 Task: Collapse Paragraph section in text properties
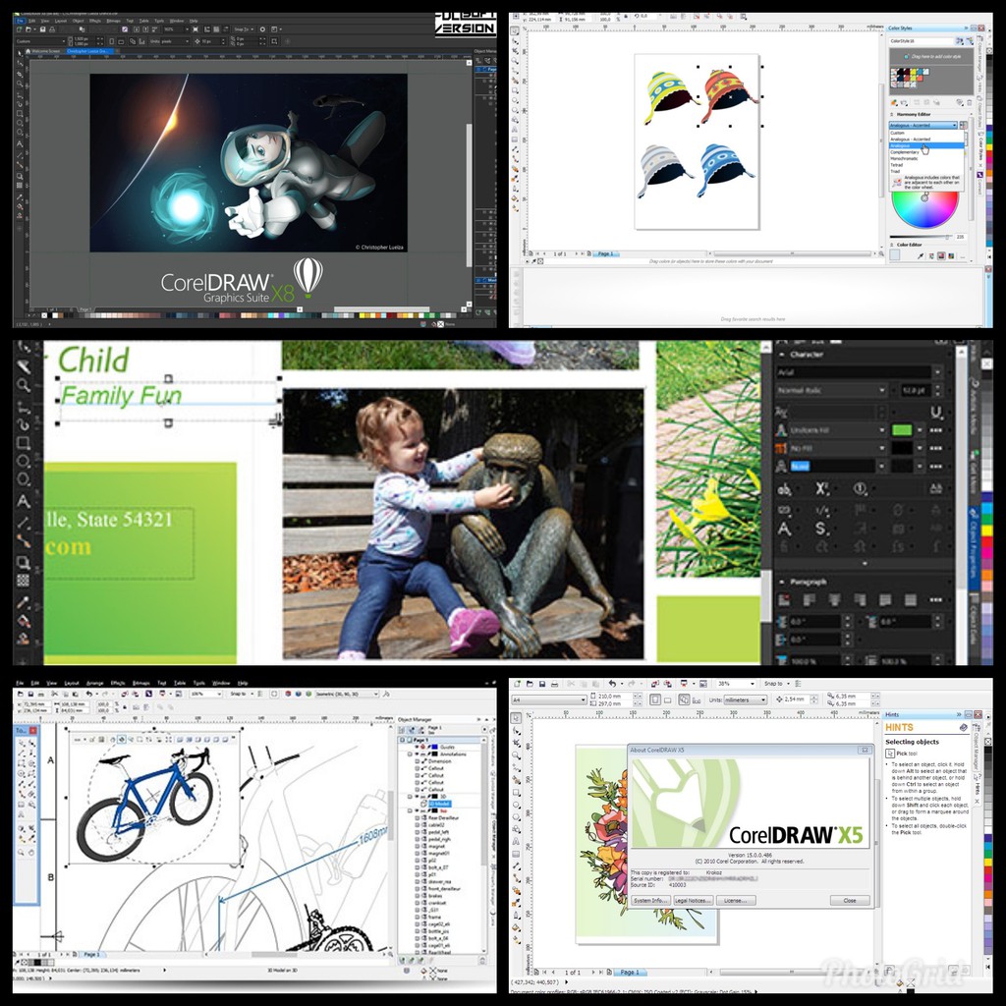click(x=782, y=582)
